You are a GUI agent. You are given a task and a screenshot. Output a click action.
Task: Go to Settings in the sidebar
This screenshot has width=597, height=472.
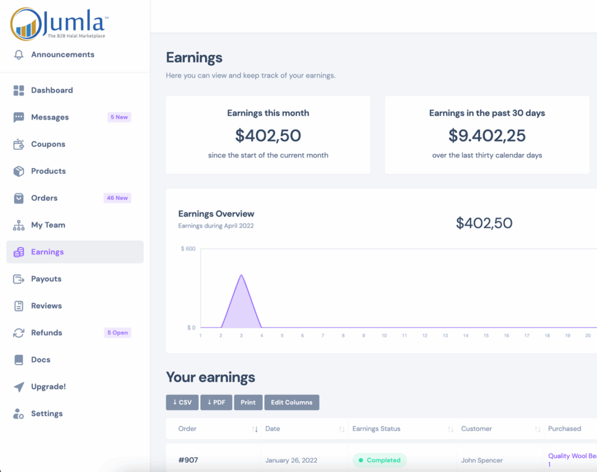[47, 414]
